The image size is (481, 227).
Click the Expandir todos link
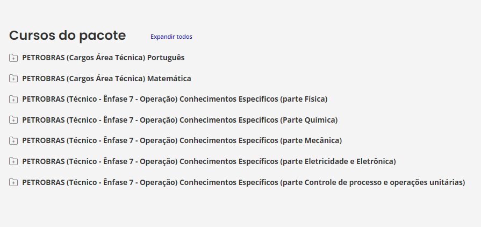pos(171,37)
